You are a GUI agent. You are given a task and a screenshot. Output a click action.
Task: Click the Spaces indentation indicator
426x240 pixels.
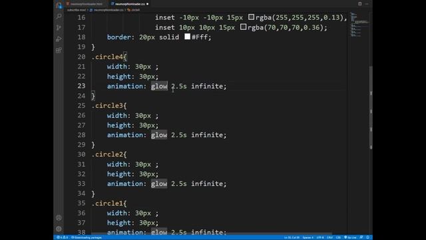(308, 237)
